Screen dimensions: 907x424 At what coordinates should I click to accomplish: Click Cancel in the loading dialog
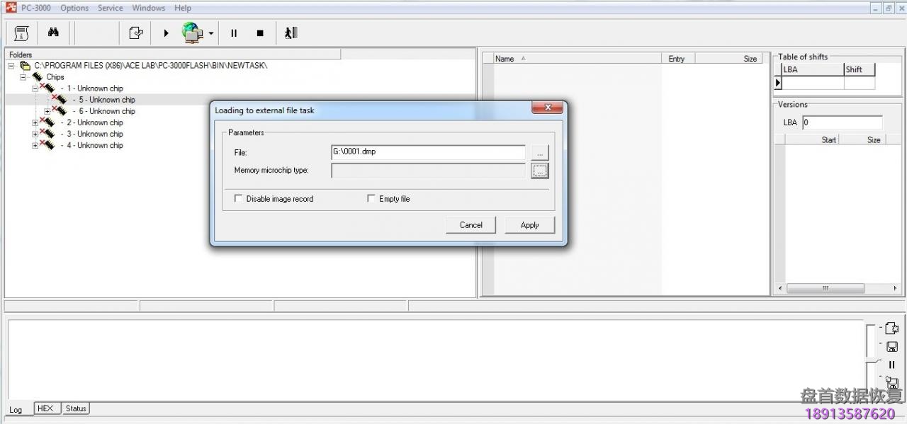pyautogui.click(x=471, y=225)
